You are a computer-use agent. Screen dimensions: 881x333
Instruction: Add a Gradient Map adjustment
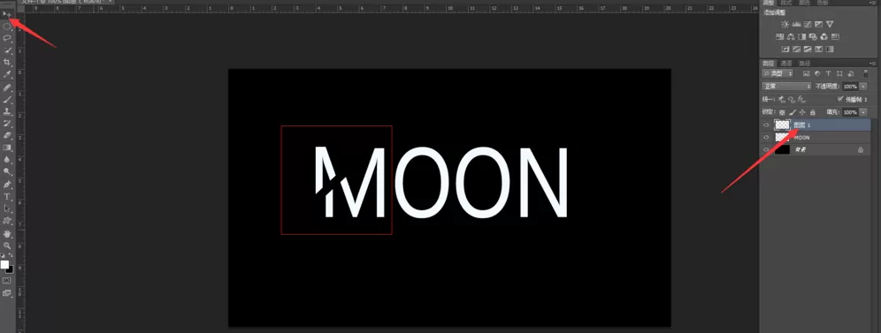[x=830, y=49]
